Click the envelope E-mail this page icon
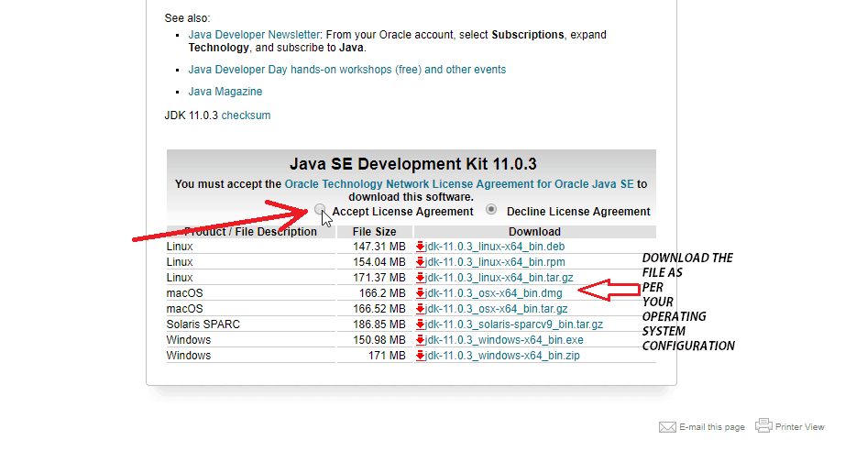This screenshot has width=845, height=451. click(x=667, y=427)
